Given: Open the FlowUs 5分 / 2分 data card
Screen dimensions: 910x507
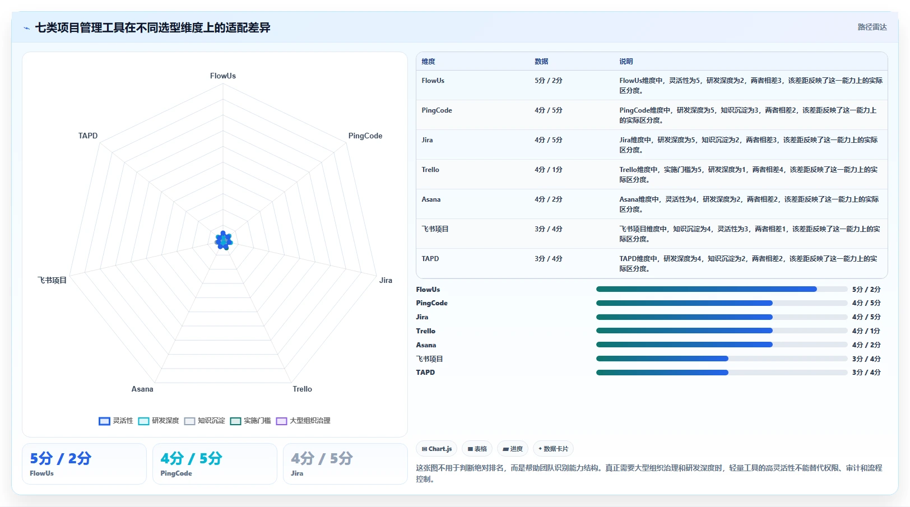Looking at the screenshot, I should point(84,464).
